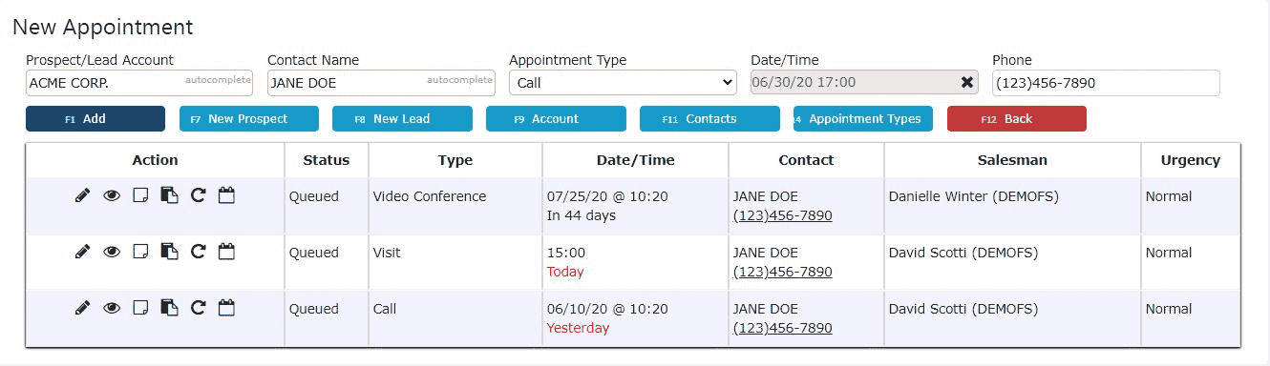Open the Contacts button
This screenshot has height=366, width=1270.
(x=709, y=119)
